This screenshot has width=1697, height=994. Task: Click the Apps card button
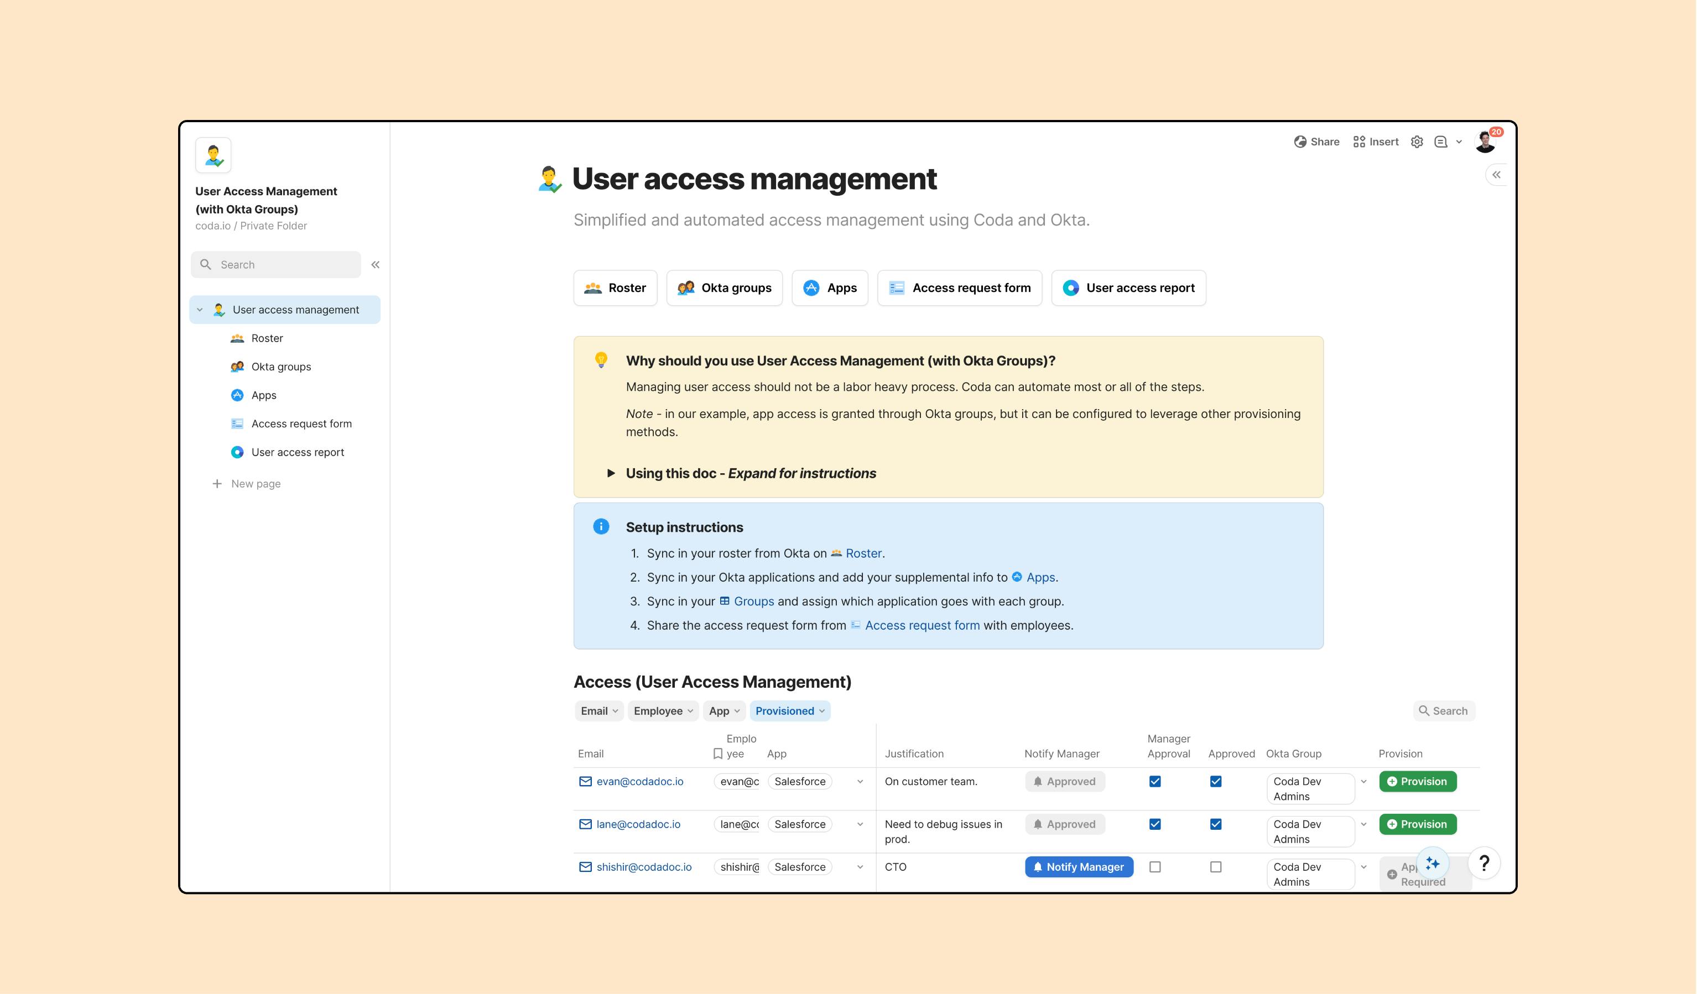pos(830,288)
